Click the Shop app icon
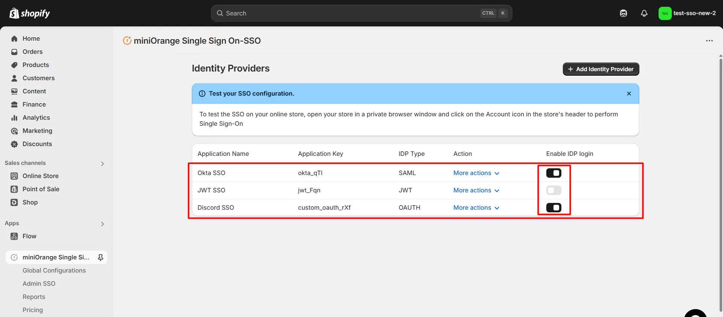This screenshot has width=723, height=317. tap(14, 203)
